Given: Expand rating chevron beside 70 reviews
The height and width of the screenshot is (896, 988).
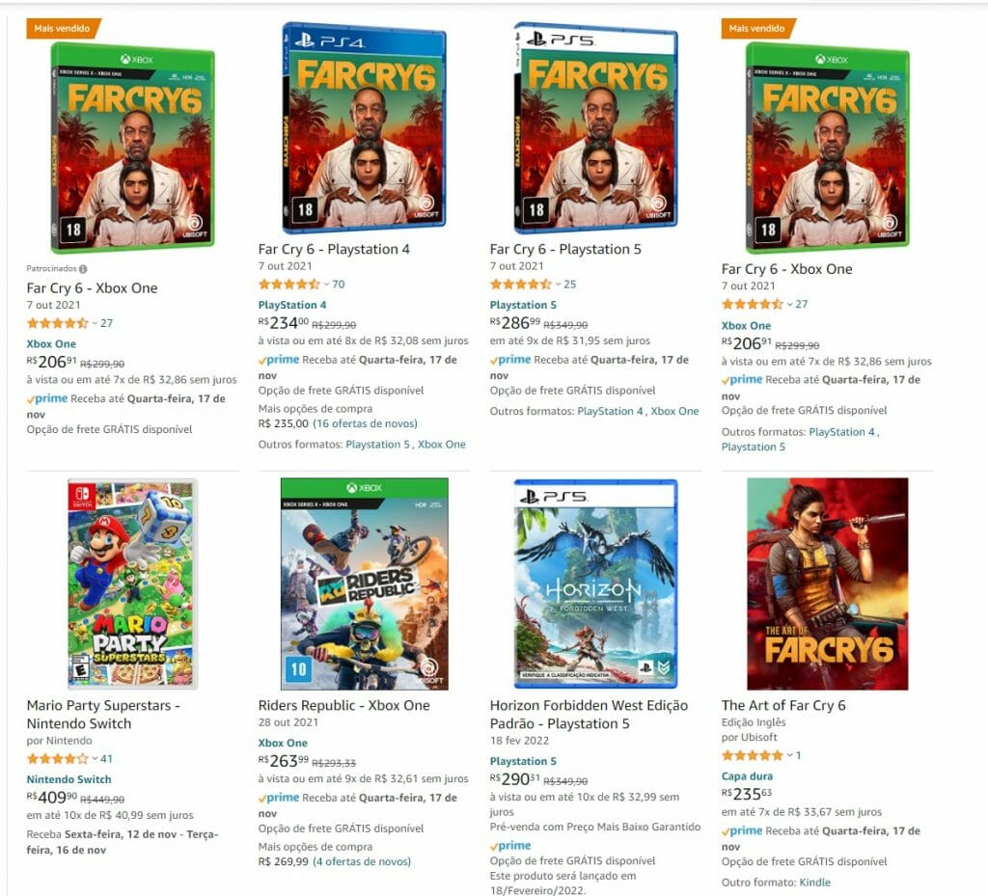Looking at the screenshot, I should pyautogui.click(x=326, y=285).
